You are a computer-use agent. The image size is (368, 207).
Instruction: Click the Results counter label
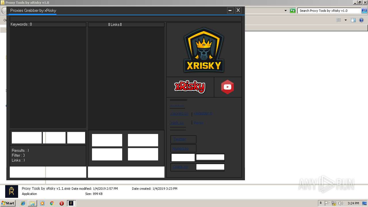[x=20, y=150]
